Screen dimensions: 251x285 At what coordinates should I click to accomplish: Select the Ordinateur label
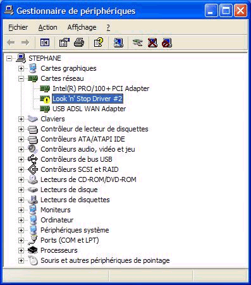pyautogui.click(x=57, y=220)
